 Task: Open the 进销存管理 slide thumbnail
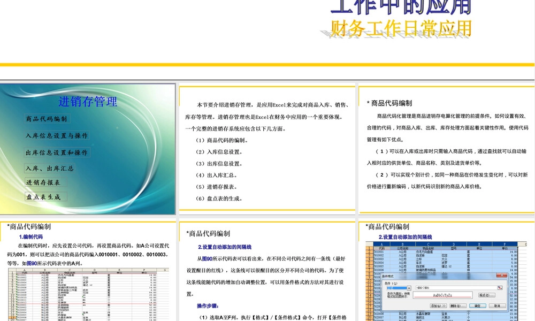(x=88, y=149)
